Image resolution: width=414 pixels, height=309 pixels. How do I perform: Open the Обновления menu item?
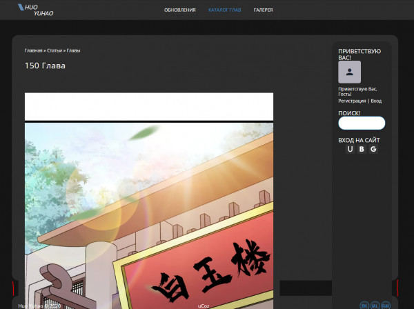point(180,10)
